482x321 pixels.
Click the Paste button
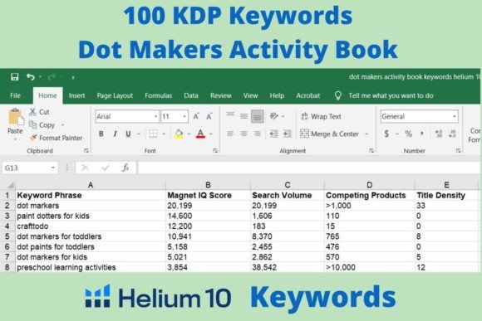[15, 124]
